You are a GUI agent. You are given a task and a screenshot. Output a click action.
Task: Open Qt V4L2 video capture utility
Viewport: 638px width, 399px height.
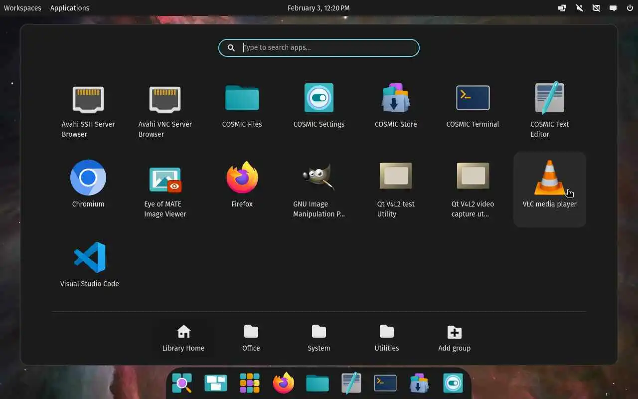pyautogui.click(x=473, y=189)
